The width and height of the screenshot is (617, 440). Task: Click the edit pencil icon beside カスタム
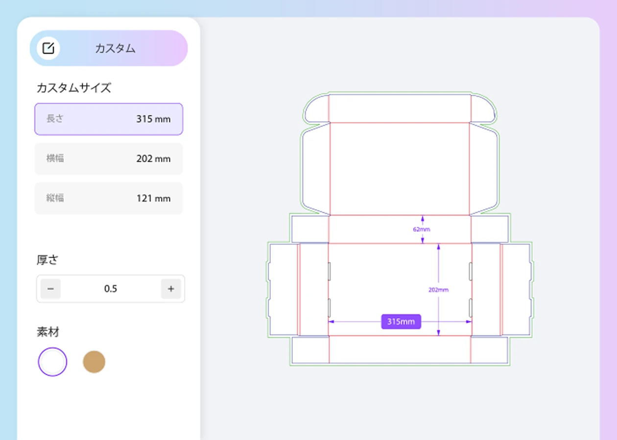(x=48, y=48)
